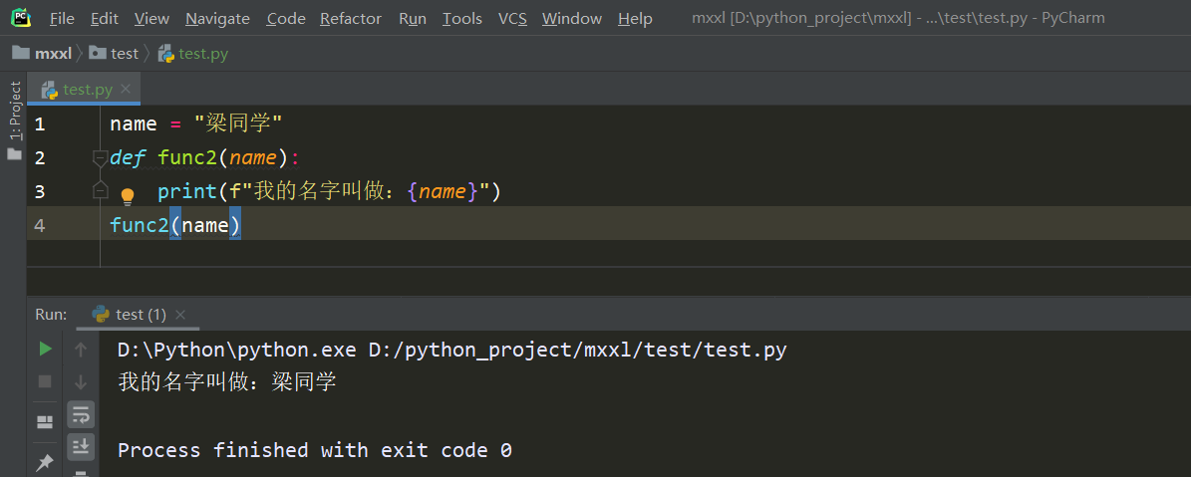
Task: Click line number 2 in the gutter
Action: pyautogui.click(x=40, y=157)
